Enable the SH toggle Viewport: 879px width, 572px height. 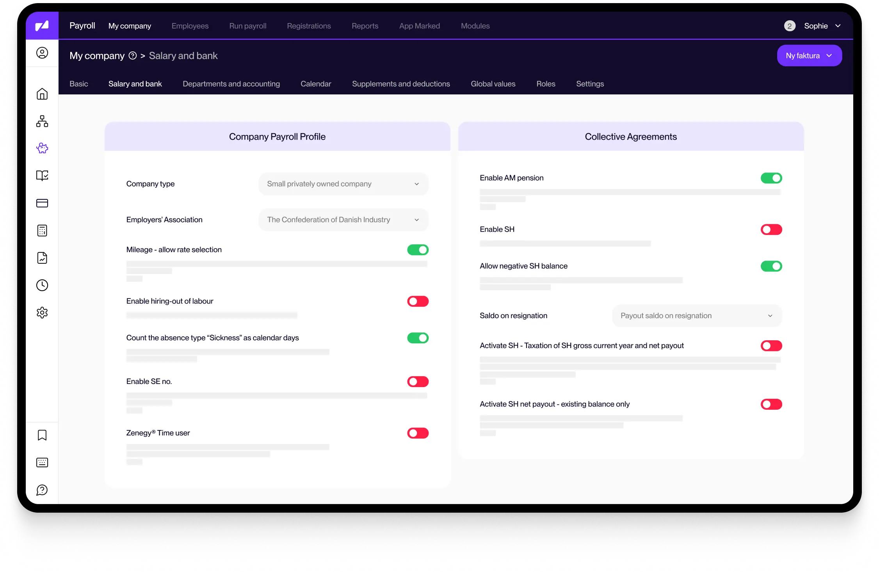[x=771, y=229]
